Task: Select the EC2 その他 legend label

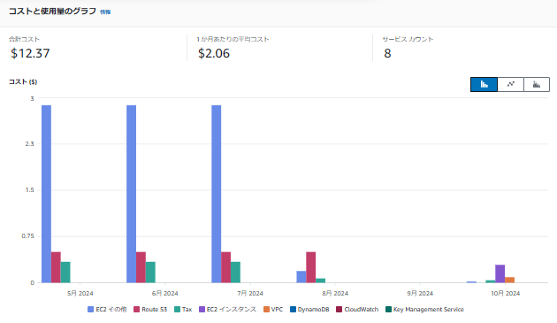Action: click(111, 310)
